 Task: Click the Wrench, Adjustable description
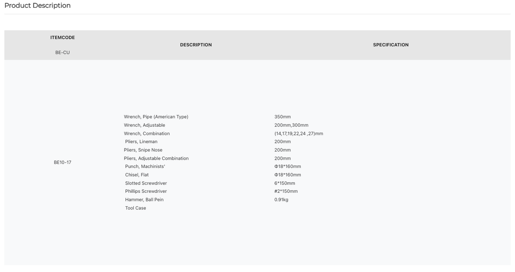145,125
